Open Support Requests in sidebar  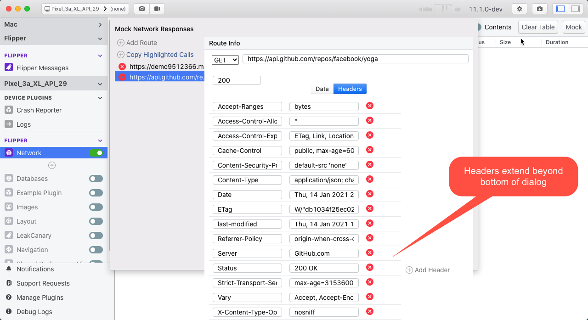[38, 283]
